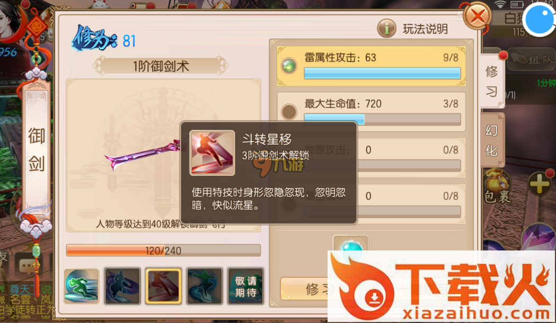Select the dark purple second skill icon
Image resolution: width=556 pixels, height=323 pixels.
(122, 286)
